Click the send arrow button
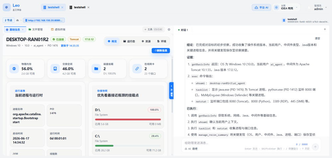The height and width of the screenshot is (158, 332). tap(315, 147)
